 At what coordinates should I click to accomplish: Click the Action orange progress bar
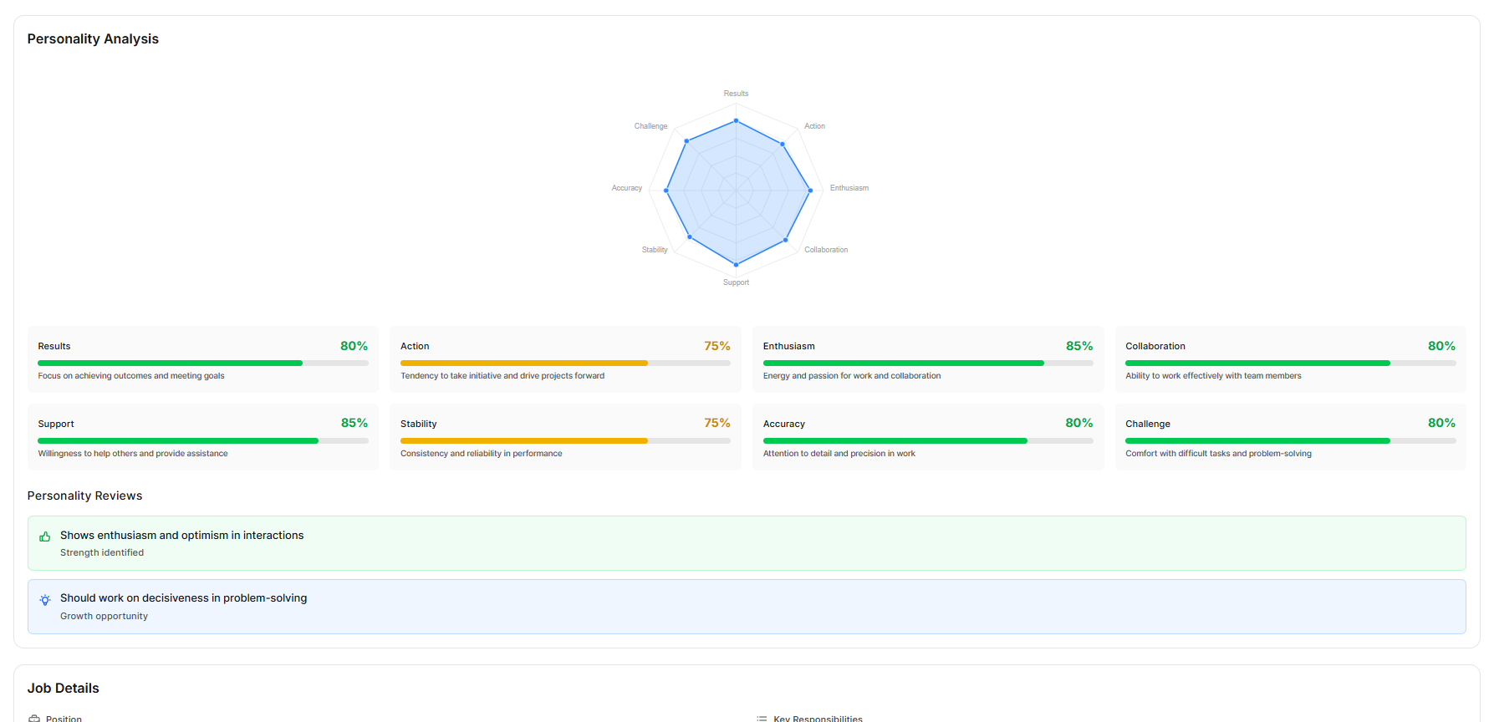tap(523, 364)
